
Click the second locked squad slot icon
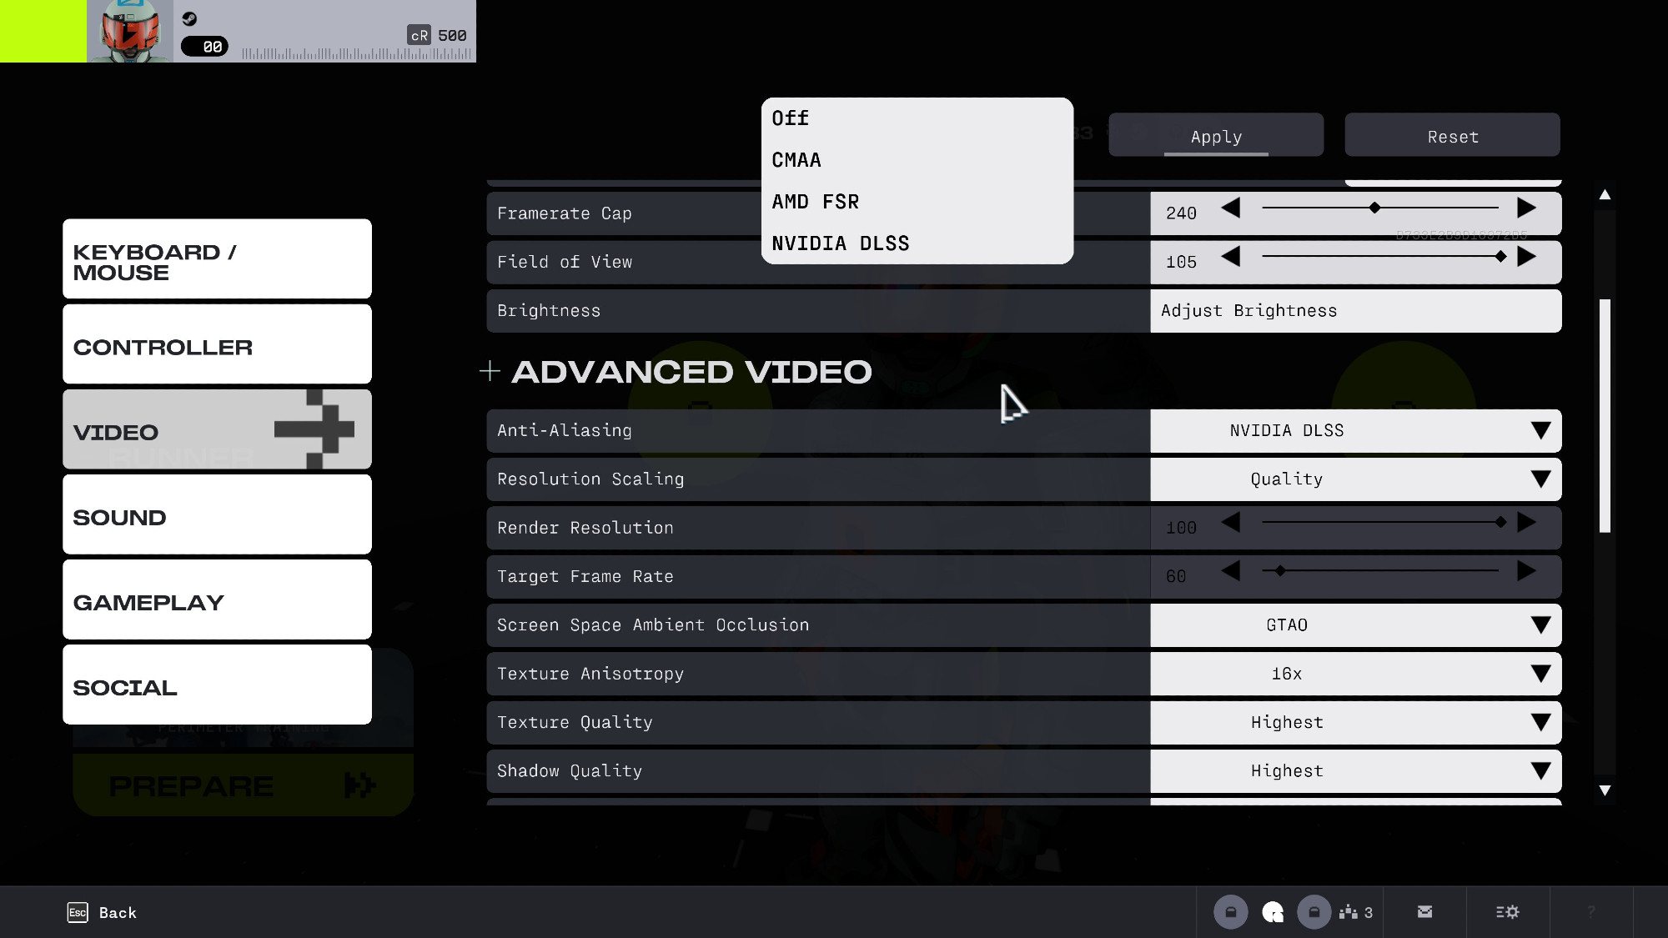(x=1314, y=912)
